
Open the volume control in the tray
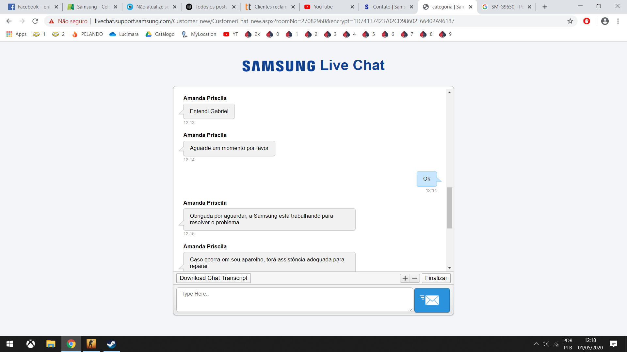[x=546, y=344]
